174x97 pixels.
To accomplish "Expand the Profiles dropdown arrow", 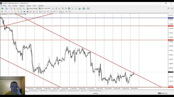I will pyautogui.click(x=8, y=8).
